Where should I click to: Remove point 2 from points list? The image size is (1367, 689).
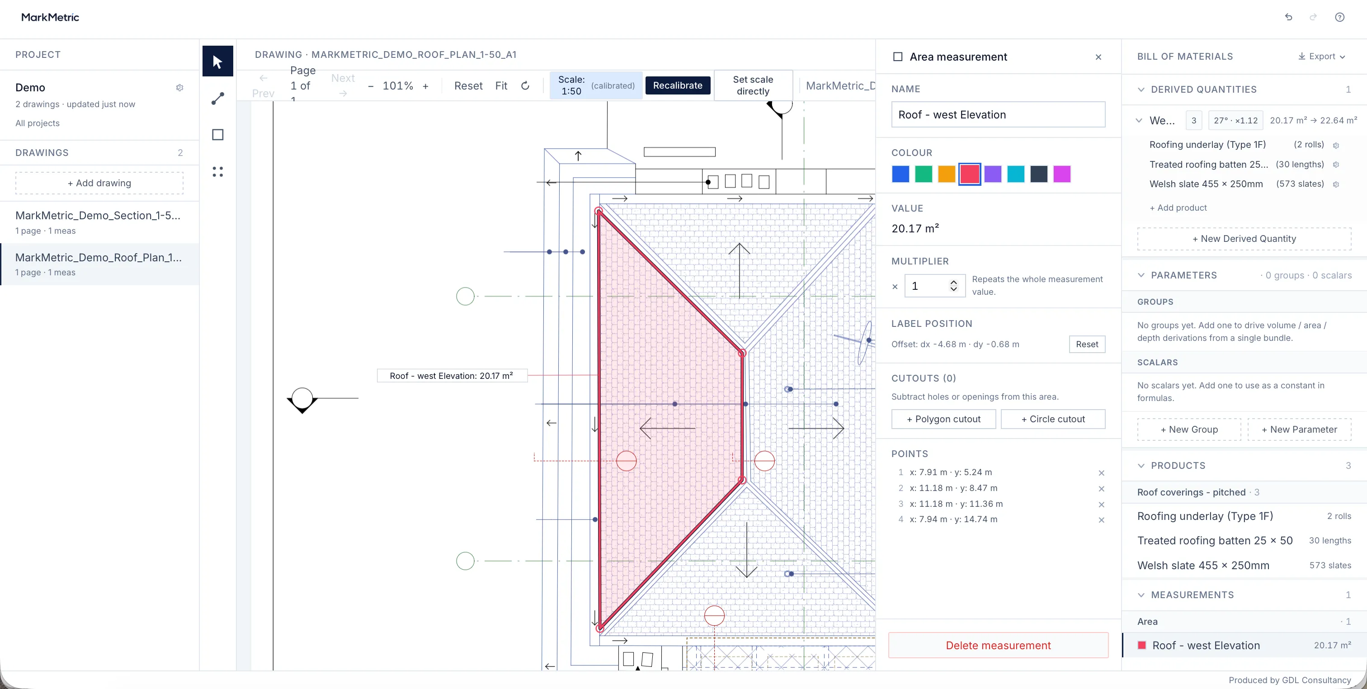coord(1101,488)
